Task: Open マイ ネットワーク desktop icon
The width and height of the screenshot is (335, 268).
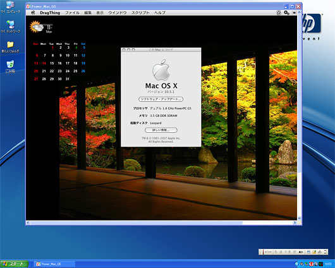Action: click(x=10, y=27)
